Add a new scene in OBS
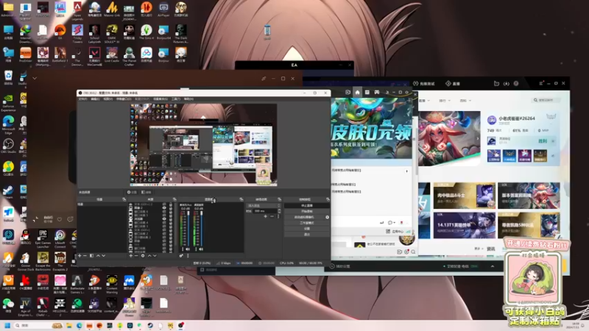This screenshot has height=331, width=589. (x=80, y=255)
